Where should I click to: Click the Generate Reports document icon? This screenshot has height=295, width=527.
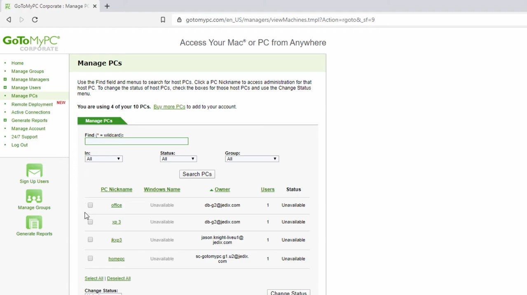pos(34,223)
